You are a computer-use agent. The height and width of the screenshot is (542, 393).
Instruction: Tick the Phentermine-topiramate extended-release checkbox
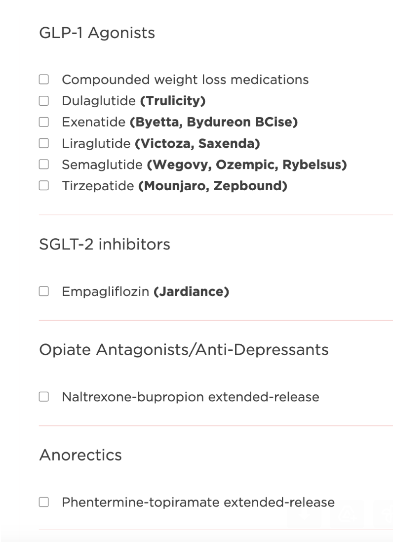click(44, 502)
